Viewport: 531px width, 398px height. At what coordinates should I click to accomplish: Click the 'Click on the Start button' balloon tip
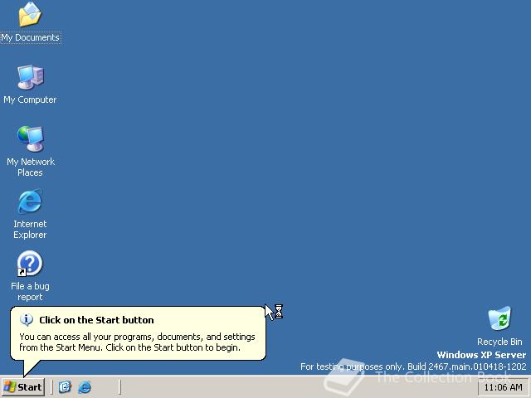(139, 333)
